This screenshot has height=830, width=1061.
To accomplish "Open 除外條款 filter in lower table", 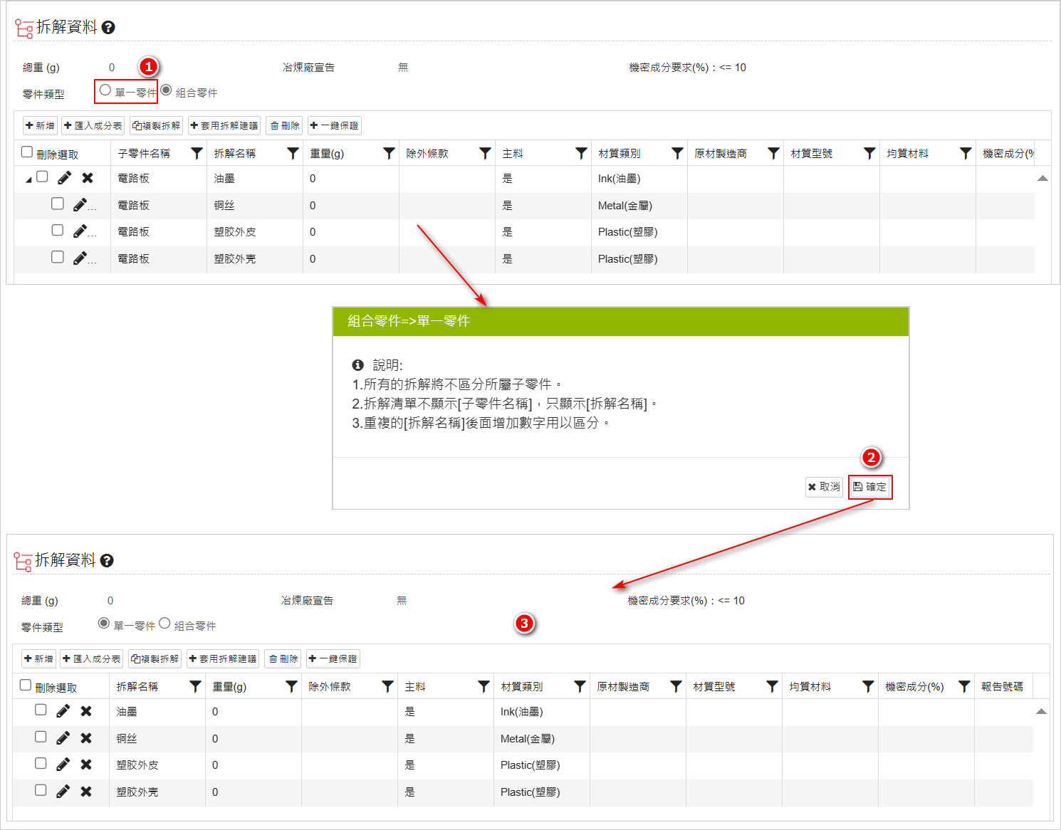I will (388, 686).
